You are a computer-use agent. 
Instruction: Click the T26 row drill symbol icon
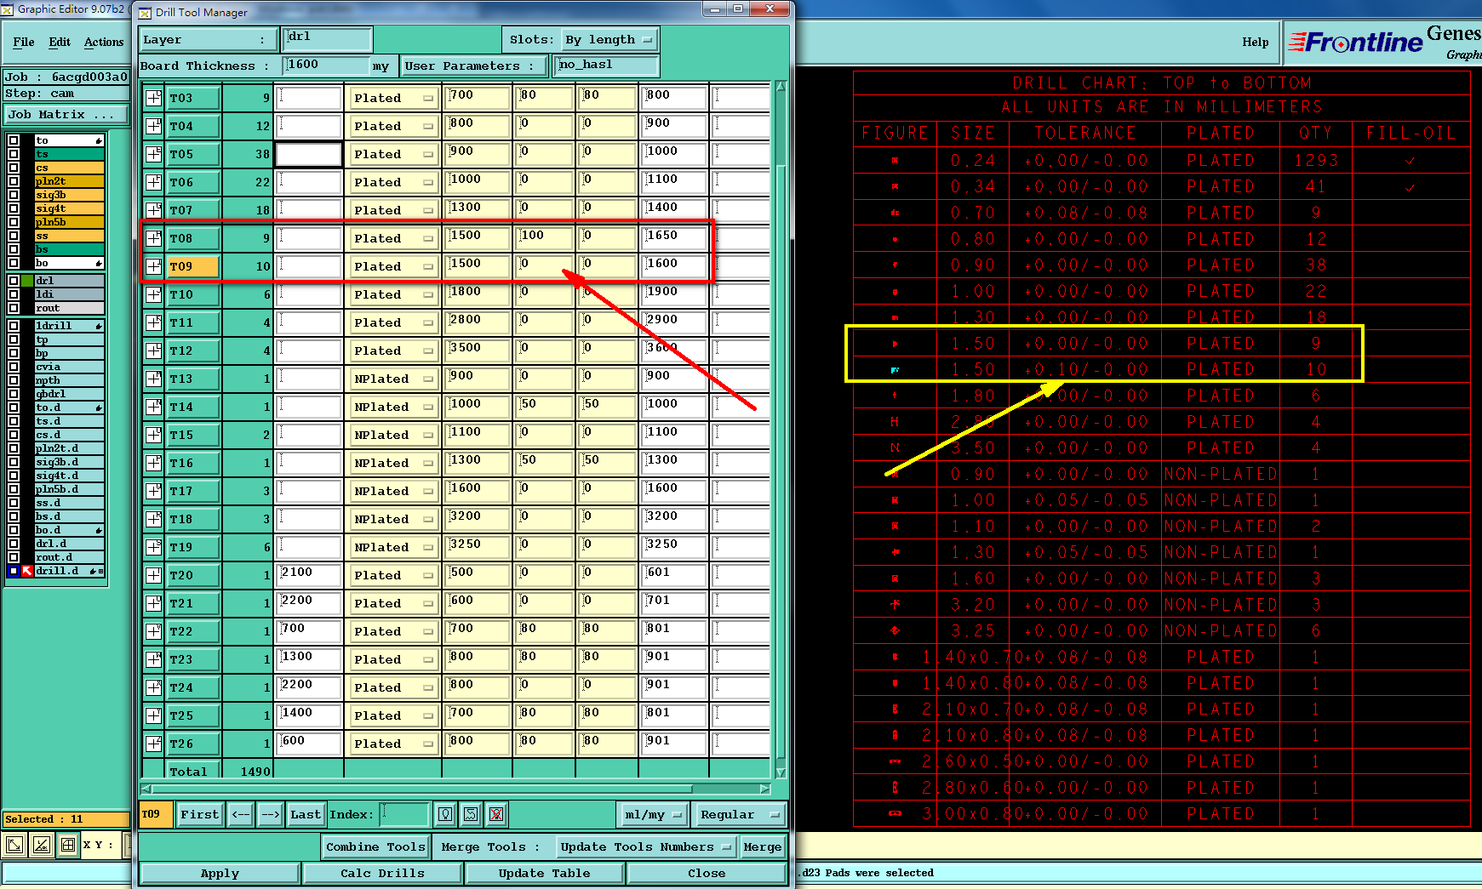point(154,744)
